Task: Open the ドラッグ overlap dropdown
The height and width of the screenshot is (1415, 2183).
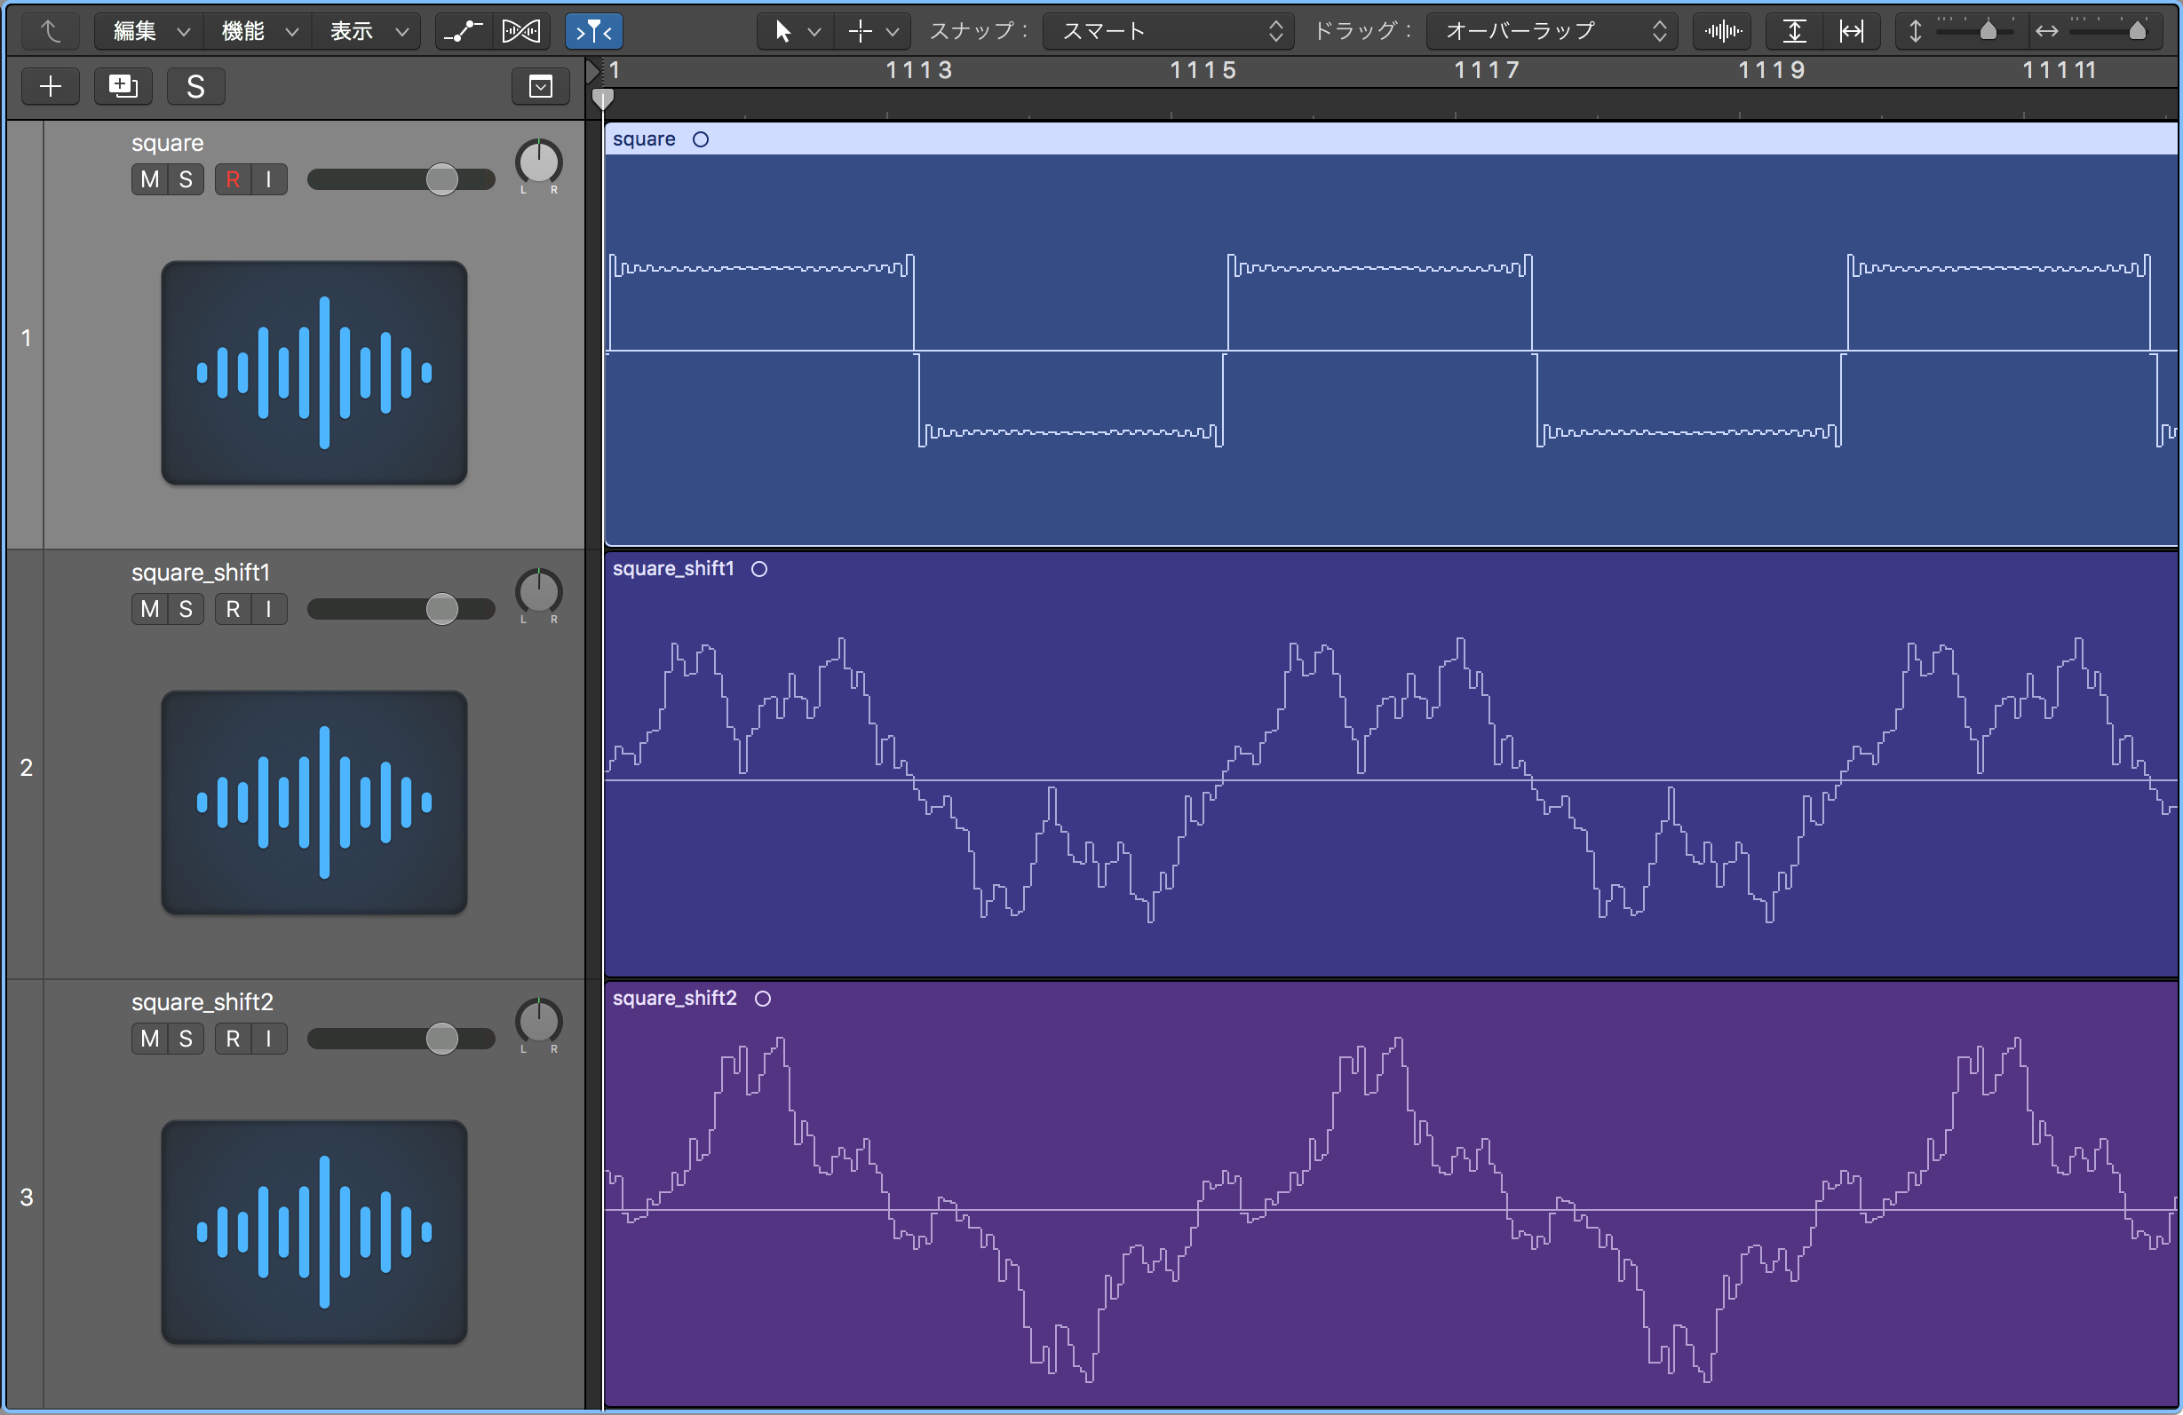Action: click(x=1552, y=31)
